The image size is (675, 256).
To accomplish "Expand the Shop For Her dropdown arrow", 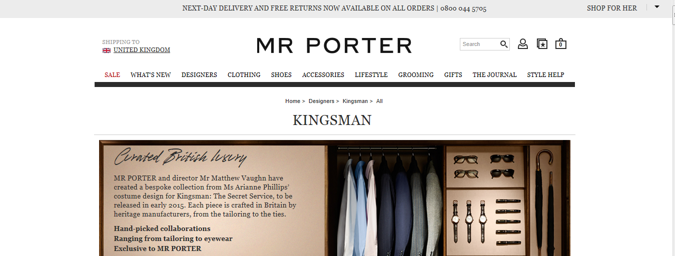I will pyautogui.click(x=657, y=6).
